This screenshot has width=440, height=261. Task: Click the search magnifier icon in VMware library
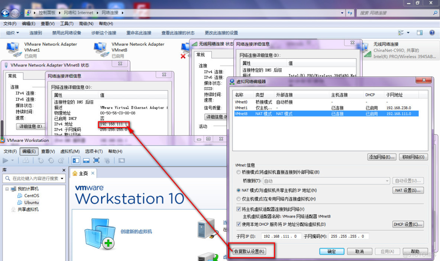coord(7,178)
